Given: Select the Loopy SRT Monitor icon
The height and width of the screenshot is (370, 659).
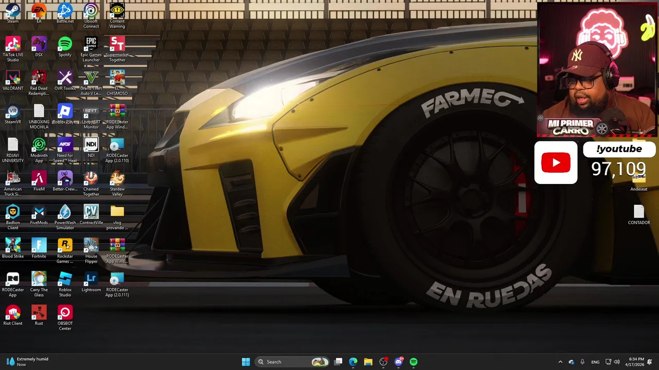Looking at the screenshot, I should pyautogui.click(x=91, y=117).
